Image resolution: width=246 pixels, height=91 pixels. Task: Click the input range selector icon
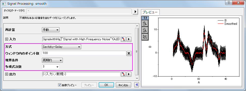(x=123, y=39)
